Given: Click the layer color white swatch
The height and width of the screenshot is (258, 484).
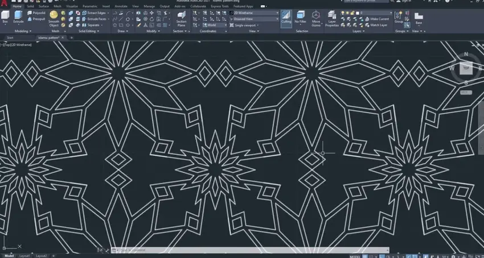Looking at the screenshot, I should point(358,13).
